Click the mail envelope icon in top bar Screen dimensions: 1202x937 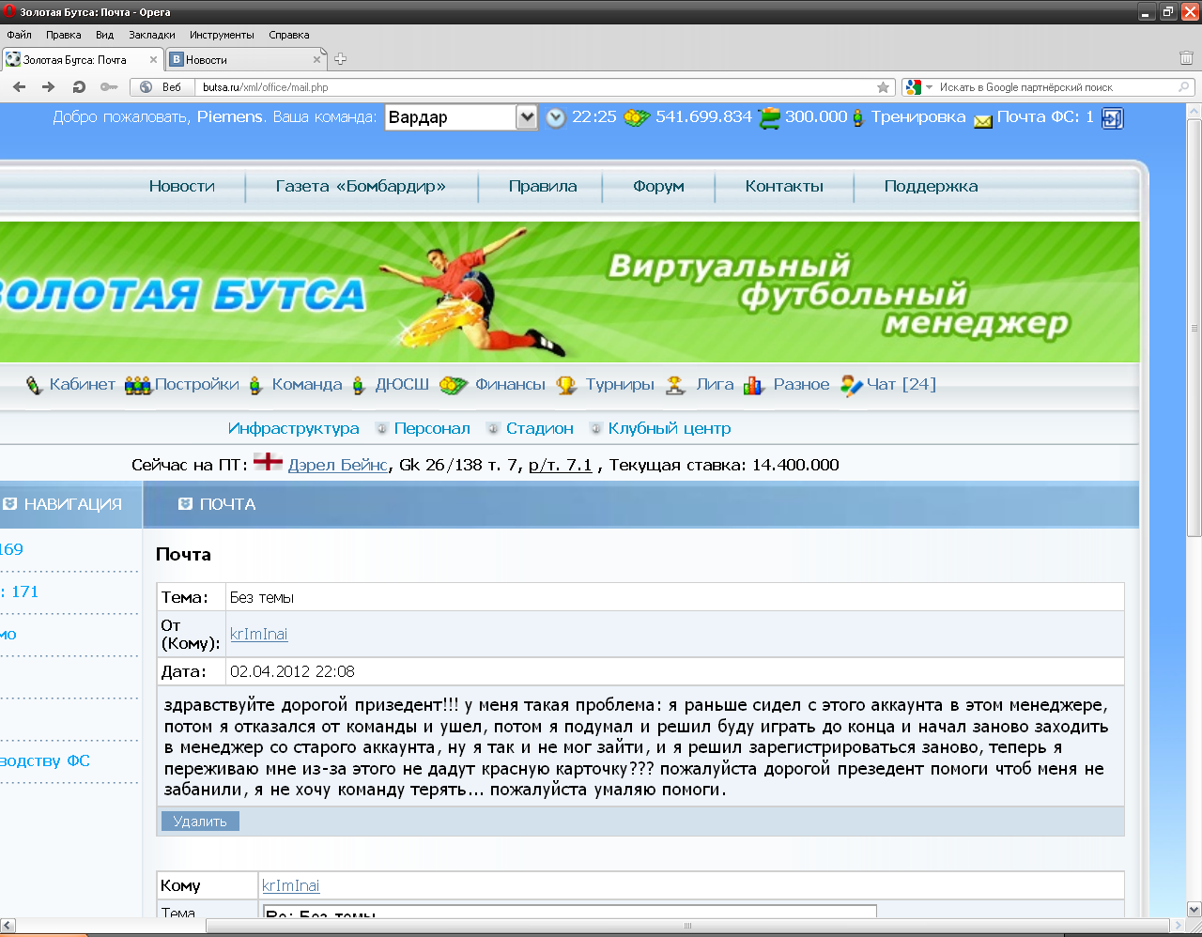tap(983, 119)
